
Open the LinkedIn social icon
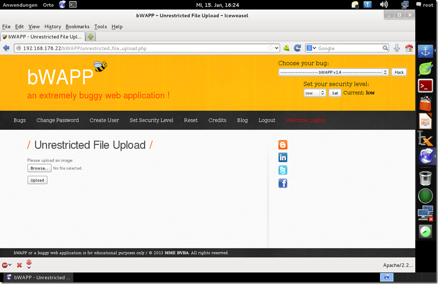pyautogui.click(x=283, y=158)
